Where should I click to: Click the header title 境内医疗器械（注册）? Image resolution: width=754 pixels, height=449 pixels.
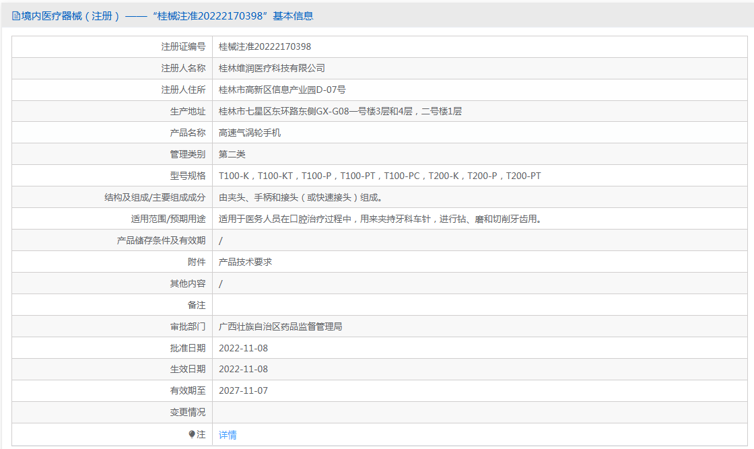click(71, 16)
